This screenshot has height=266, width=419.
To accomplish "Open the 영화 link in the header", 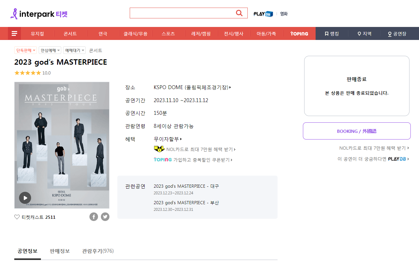I will [x=284, y=14].
